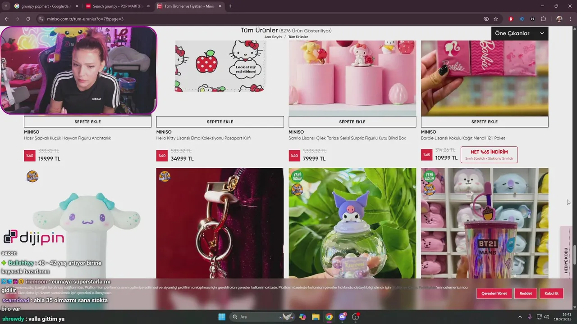Open the Sanrio strawberry figures product image
Image resolution: width=577 pixels, height=324 pixels.
click(x=352, y=77)
